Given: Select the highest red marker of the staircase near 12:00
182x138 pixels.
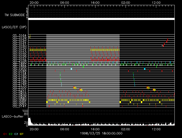Looking at the screenshot, I should pyautogui.click(x=168, y=39).
